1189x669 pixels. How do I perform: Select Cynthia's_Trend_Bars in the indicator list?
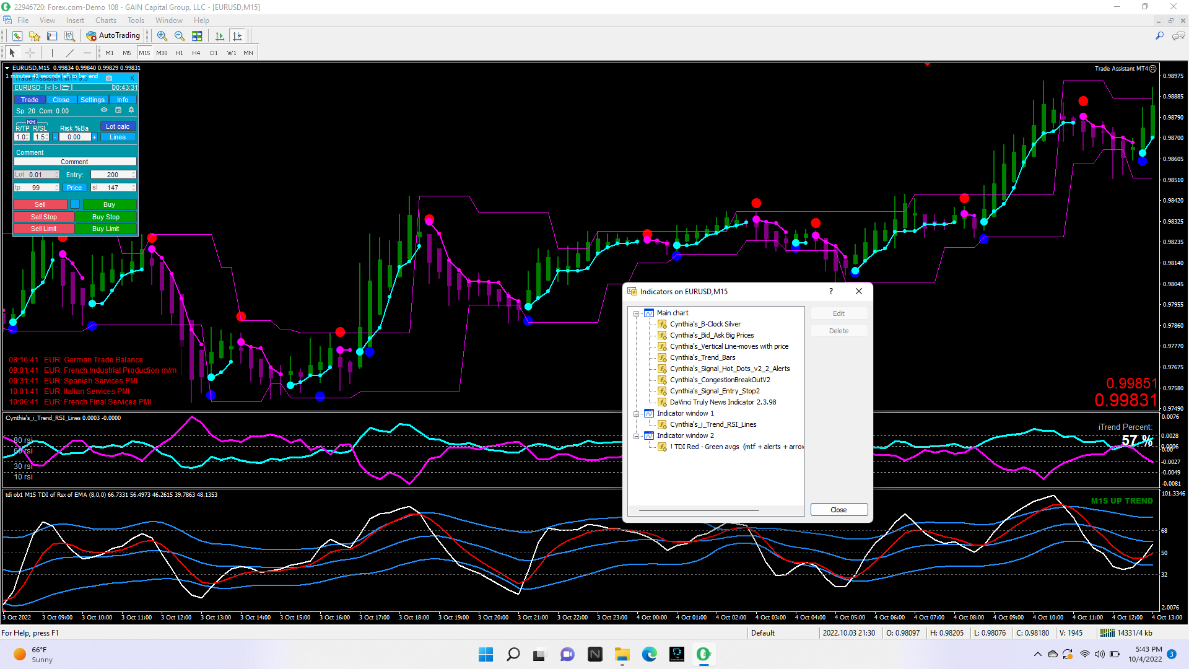[x=702, y=357]
